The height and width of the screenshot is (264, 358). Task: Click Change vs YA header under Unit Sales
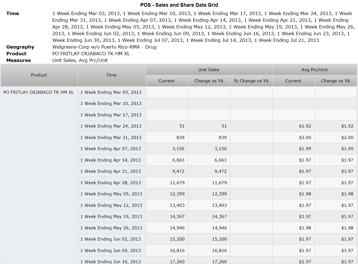(209, 81)
